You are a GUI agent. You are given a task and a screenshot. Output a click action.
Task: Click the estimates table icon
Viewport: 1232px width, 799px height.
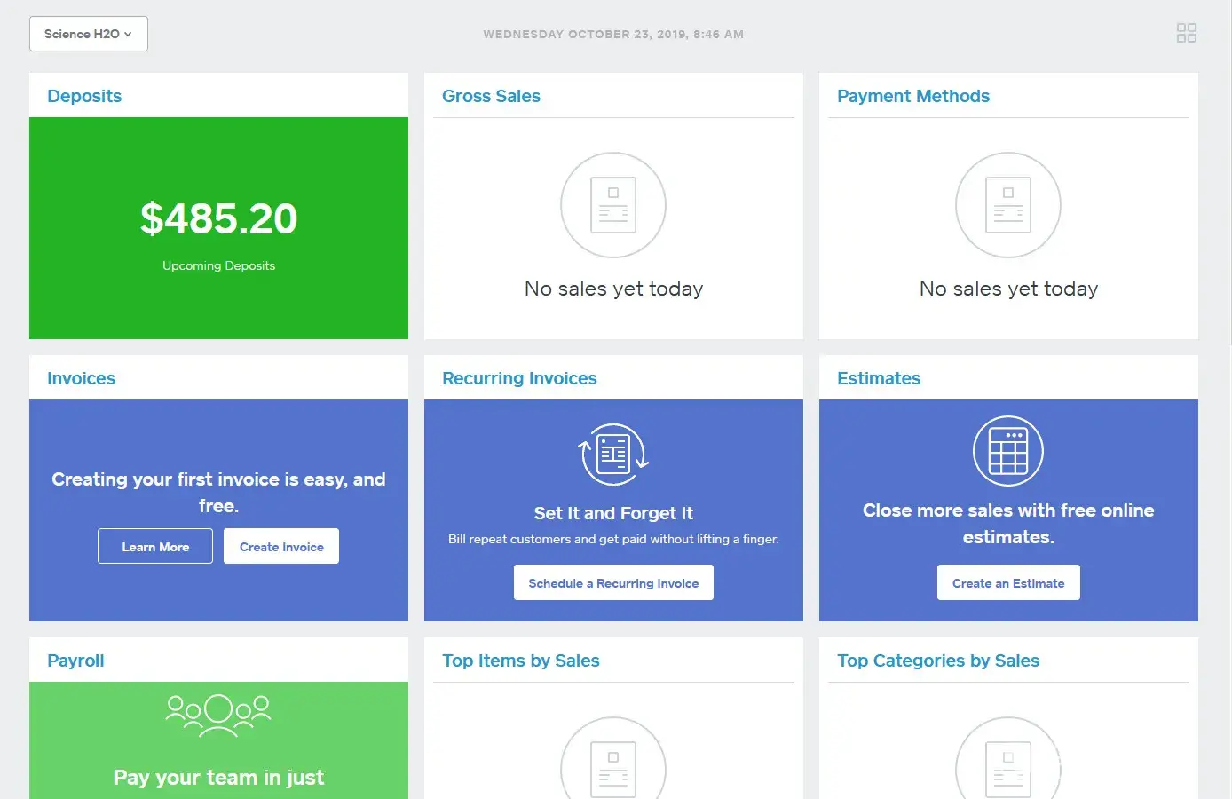click(x=1008, y=451)
